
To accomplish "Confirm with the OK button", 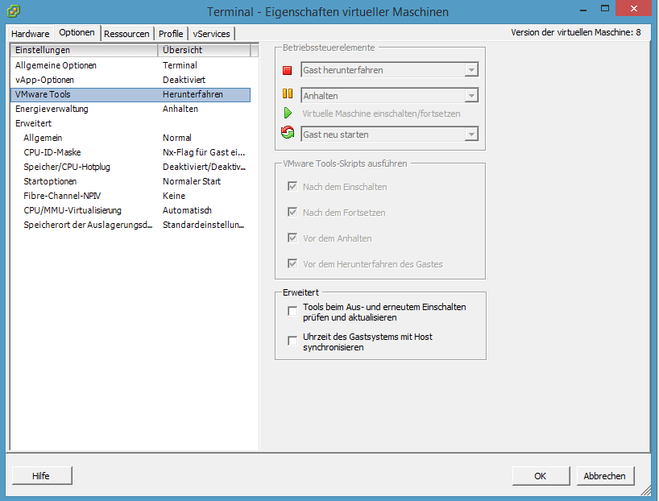I will [541, 475].
